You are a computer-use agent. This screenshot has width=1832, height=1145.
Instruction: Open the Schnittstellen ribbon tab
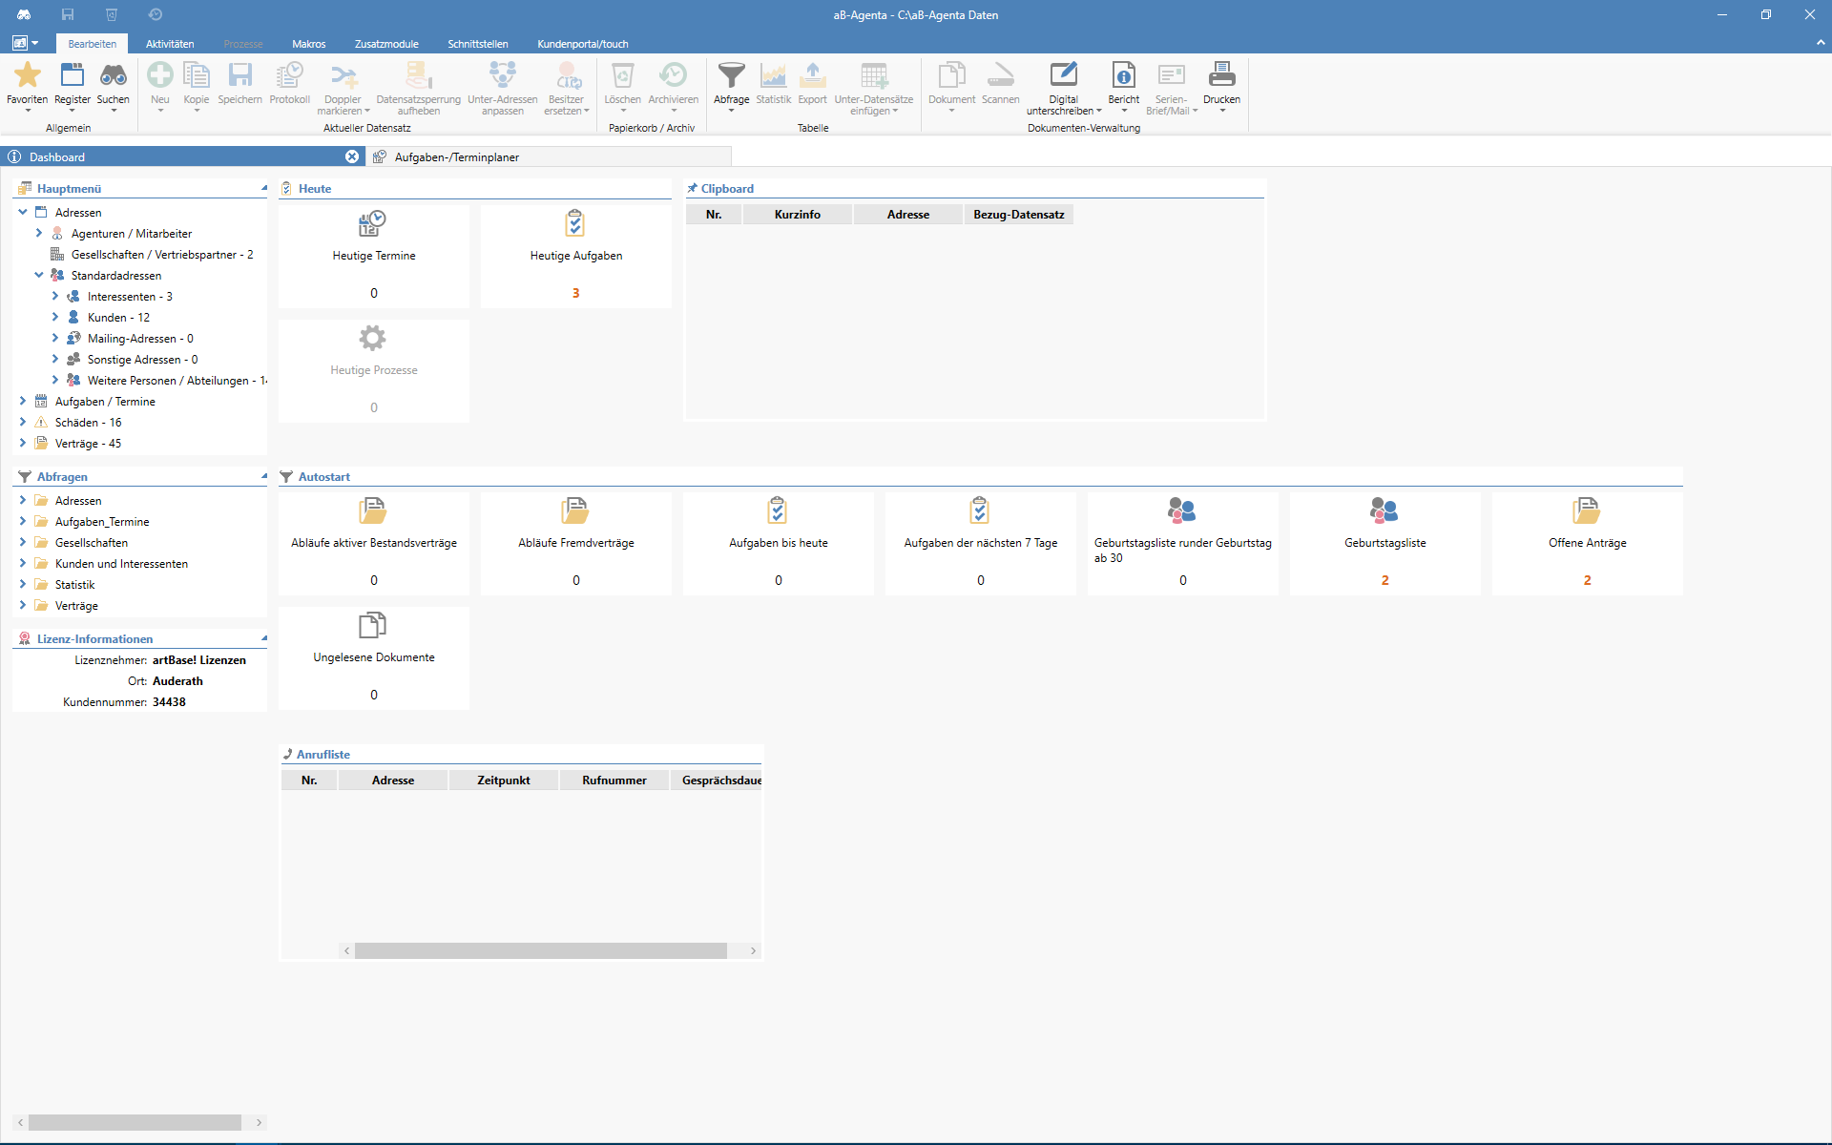click(478, 44)
